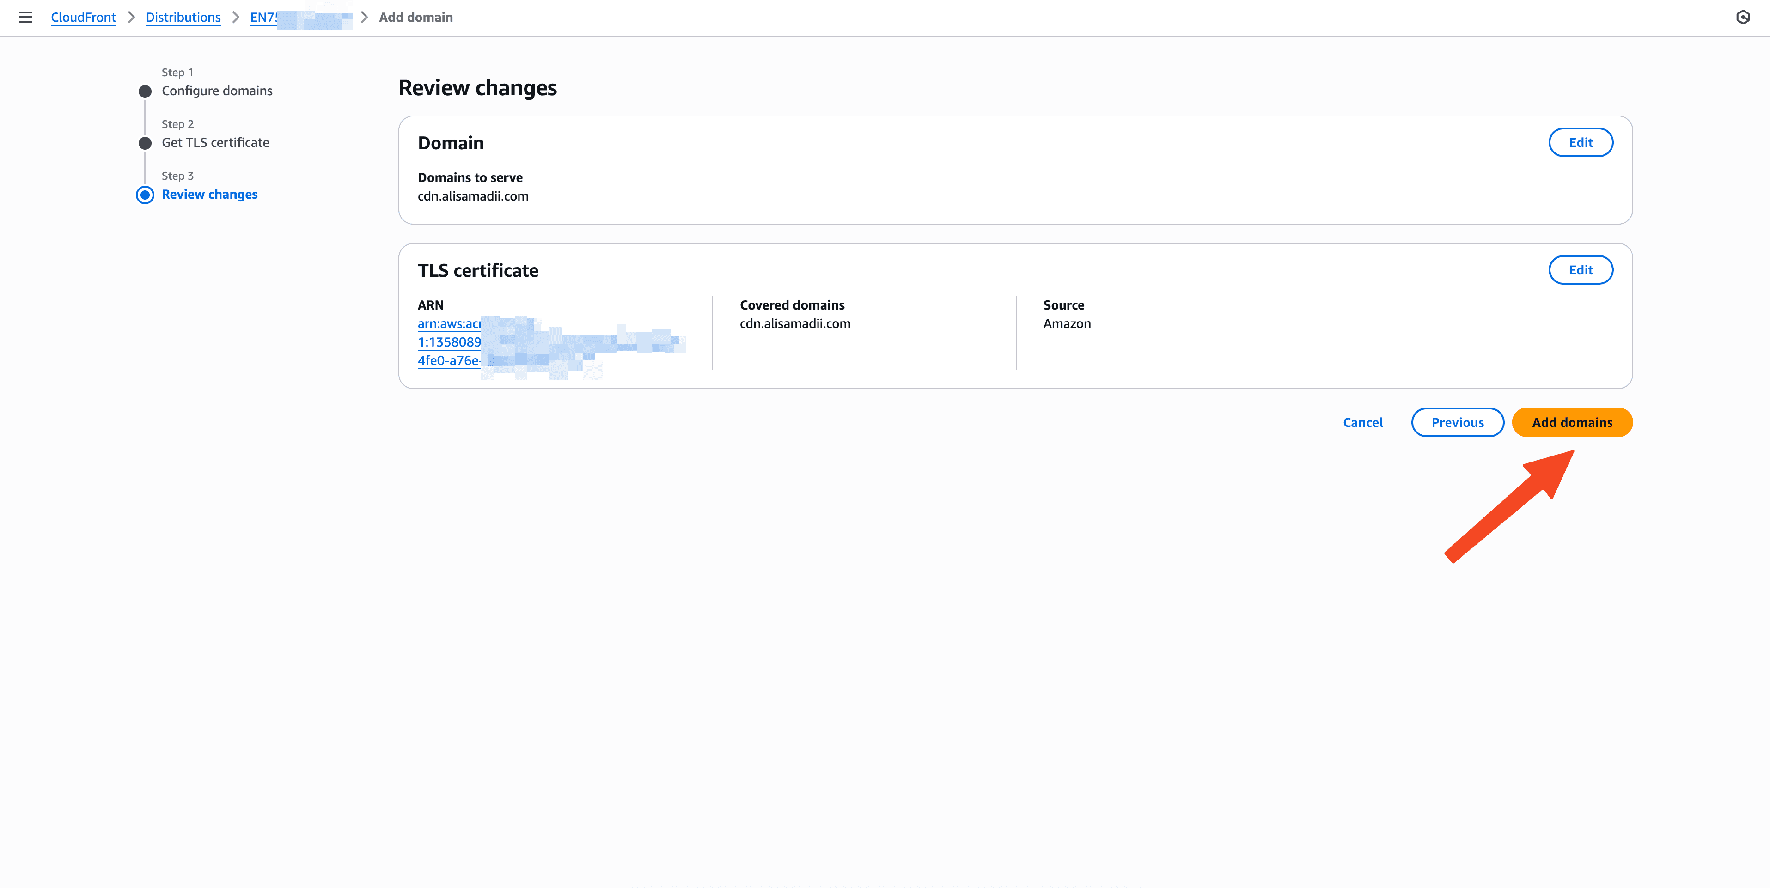This screenshot has width=1770, height=888.
Task: Open the hamburger navigation menu
Action: click(x=25, y=17)
